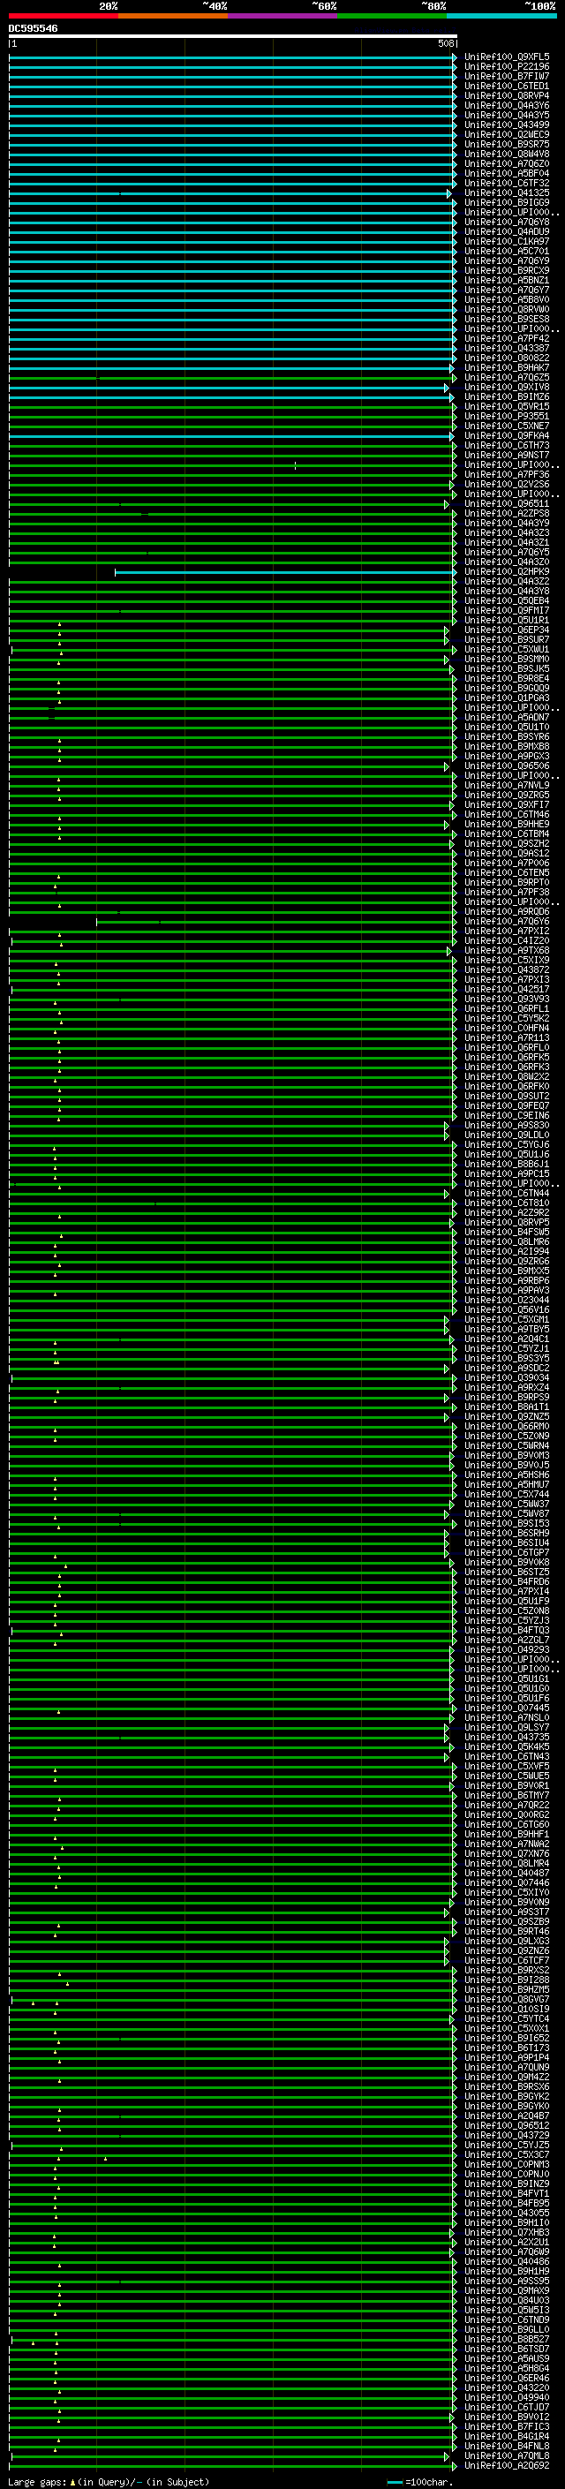
Task: Select the UniRef100_C6TN44 label
Action: (507, 1194)
